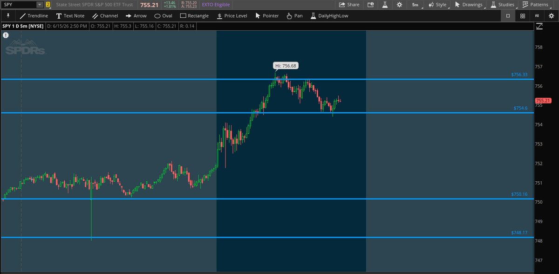Image resolution: width=559 pixels, height=274 pixels.
Task: Open the Studies dropdown menu
Action: (503, 5)
